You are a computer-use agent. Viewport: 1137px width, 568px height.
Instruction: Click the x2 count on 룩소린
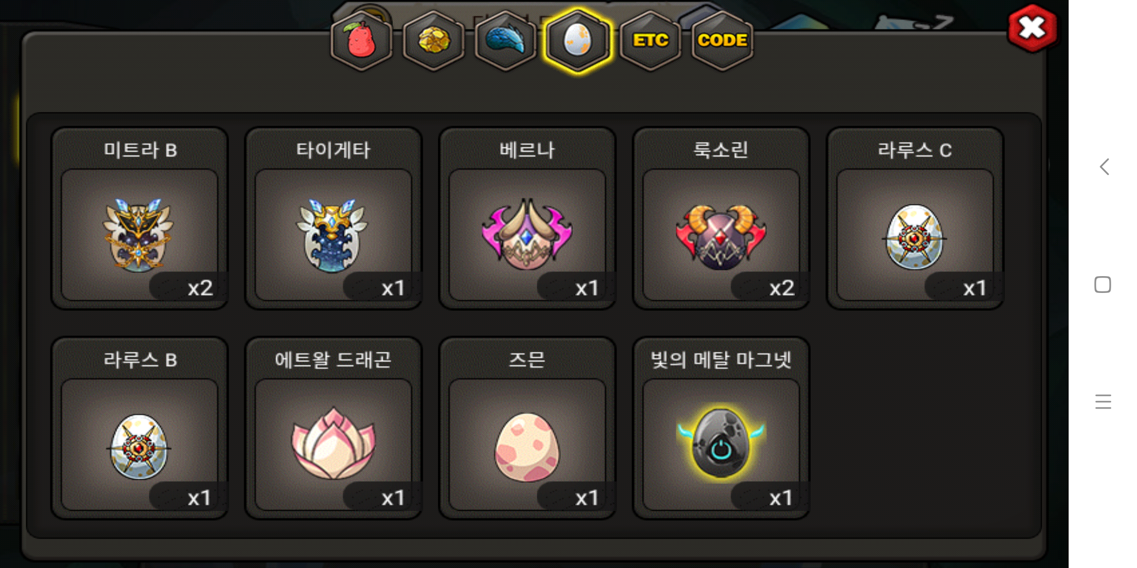(782, 288)
